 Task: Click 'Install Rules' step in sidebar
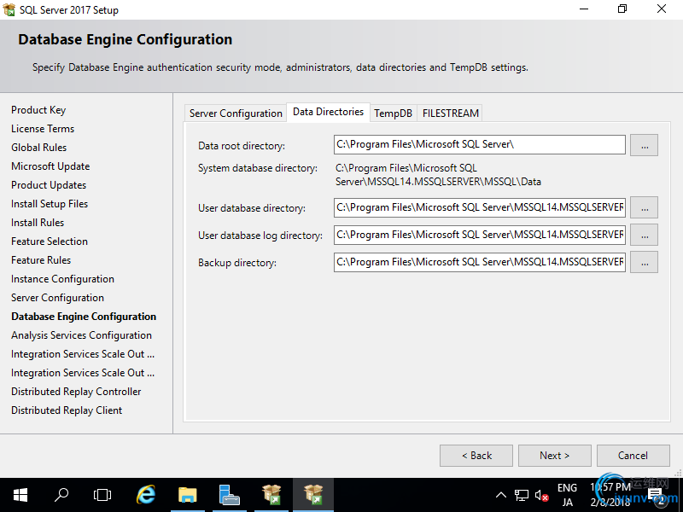(x=38, y=223)
